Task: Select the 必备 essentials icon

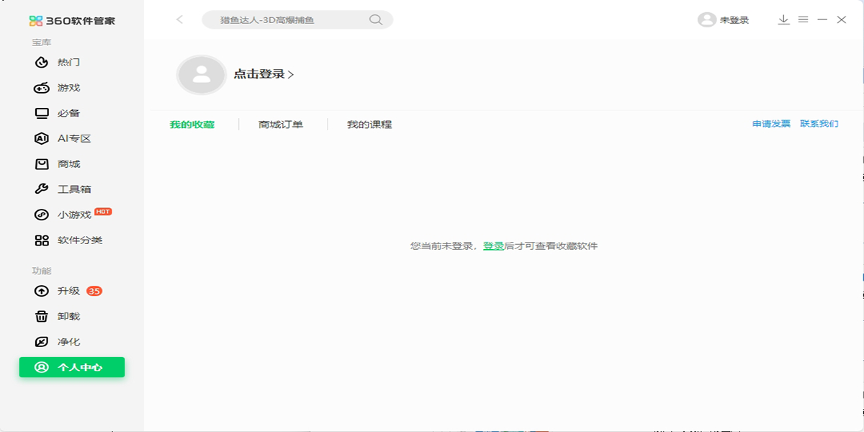Action: [42, 113]
